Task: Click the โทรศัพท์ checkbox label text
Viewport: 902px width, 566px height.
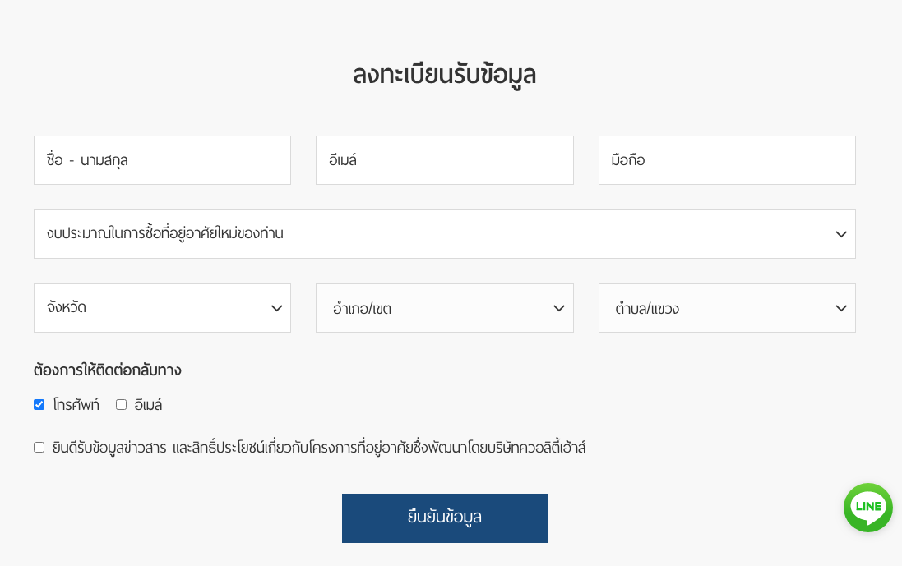Action: pos(76,405)
